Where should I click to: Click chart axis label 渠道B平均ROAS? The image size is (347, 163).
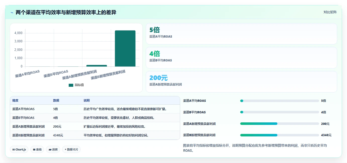coord(56,74)
